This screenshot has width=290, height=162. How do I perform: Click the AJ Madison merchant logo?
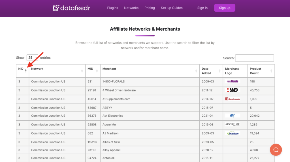pos(233,133)
